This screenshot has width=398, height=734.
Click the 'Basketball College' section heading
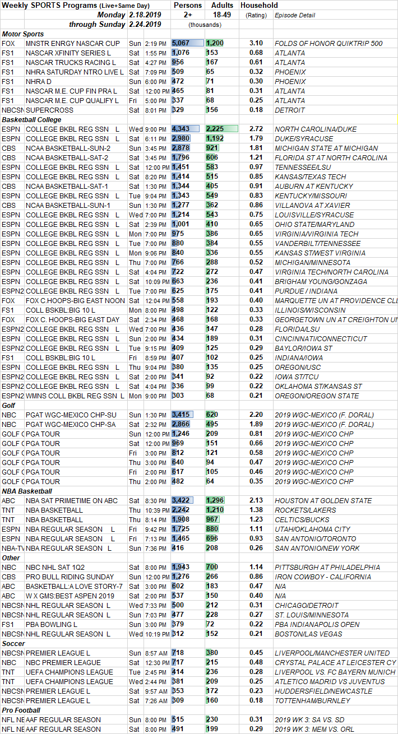pos(31,119)
